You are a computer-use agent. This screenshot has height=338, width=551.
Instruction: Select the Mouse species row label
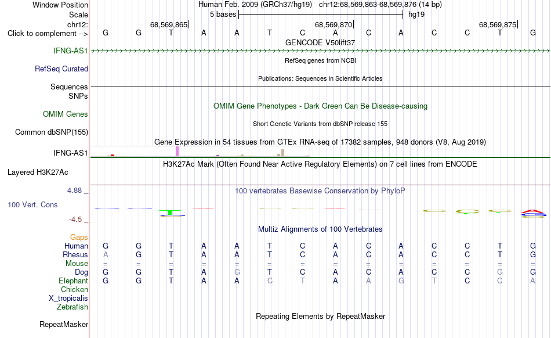[x=77, y=264]
